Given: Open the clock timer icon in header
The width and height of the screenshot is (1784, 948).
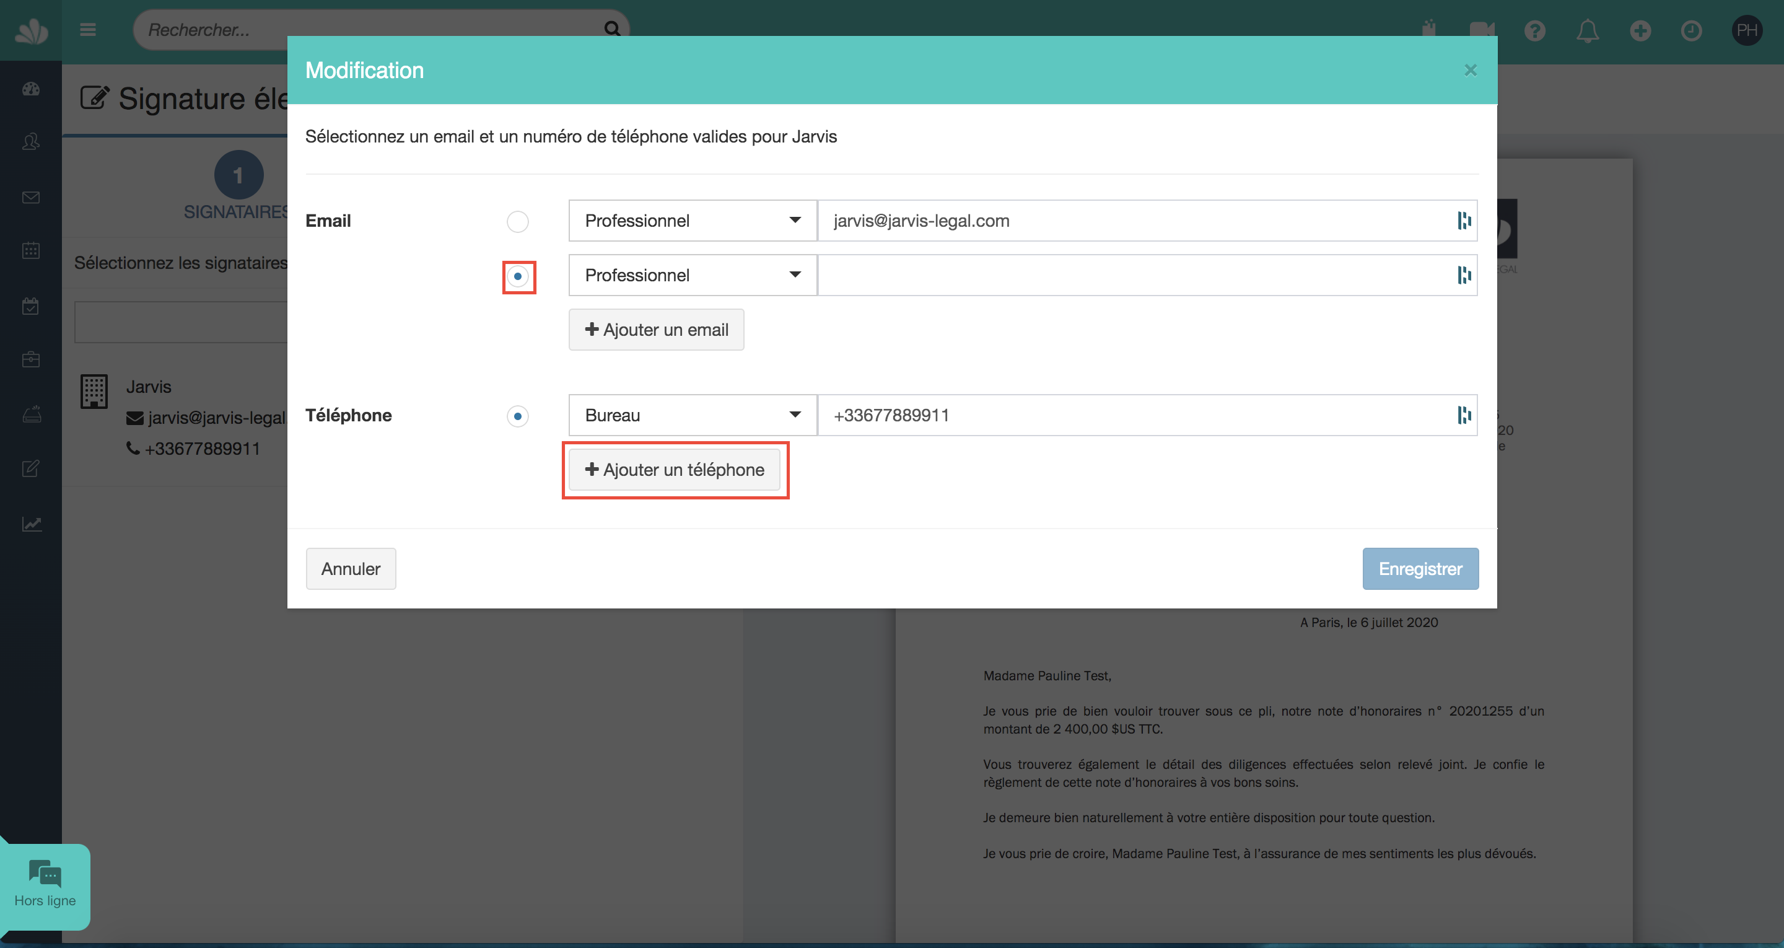Looking at the screenshot, I should click(1691, 30).
